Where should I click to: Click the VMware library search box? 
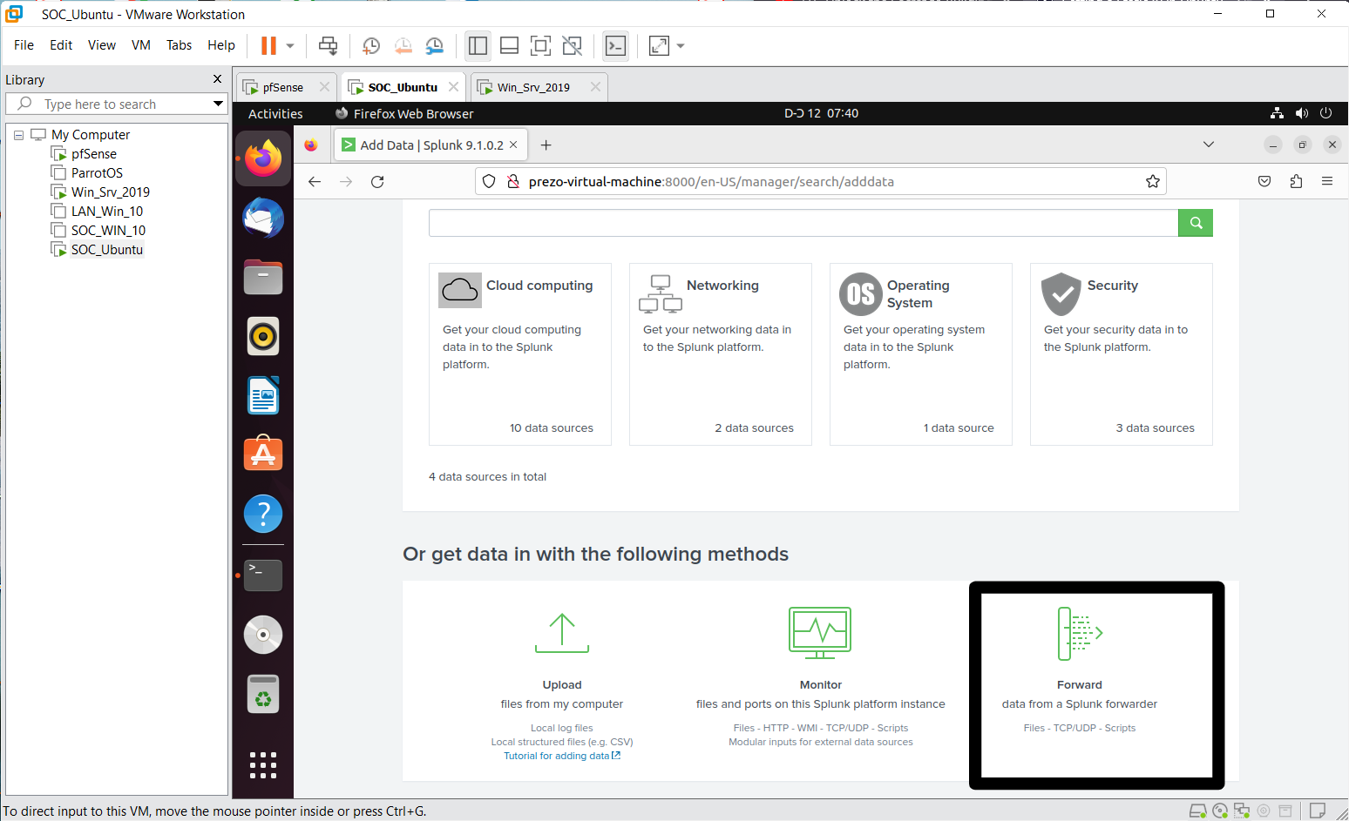[116, 104]
